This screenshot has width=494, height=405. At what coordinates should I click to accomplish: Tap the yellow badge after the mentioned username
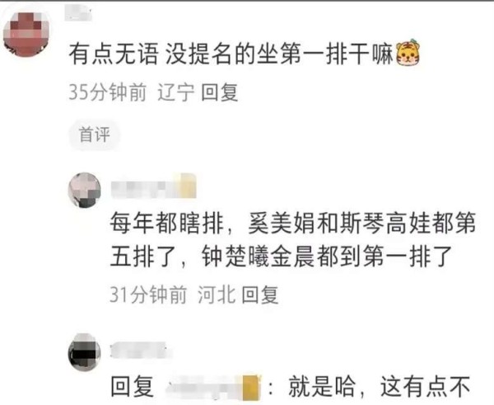tap(251, 387)
